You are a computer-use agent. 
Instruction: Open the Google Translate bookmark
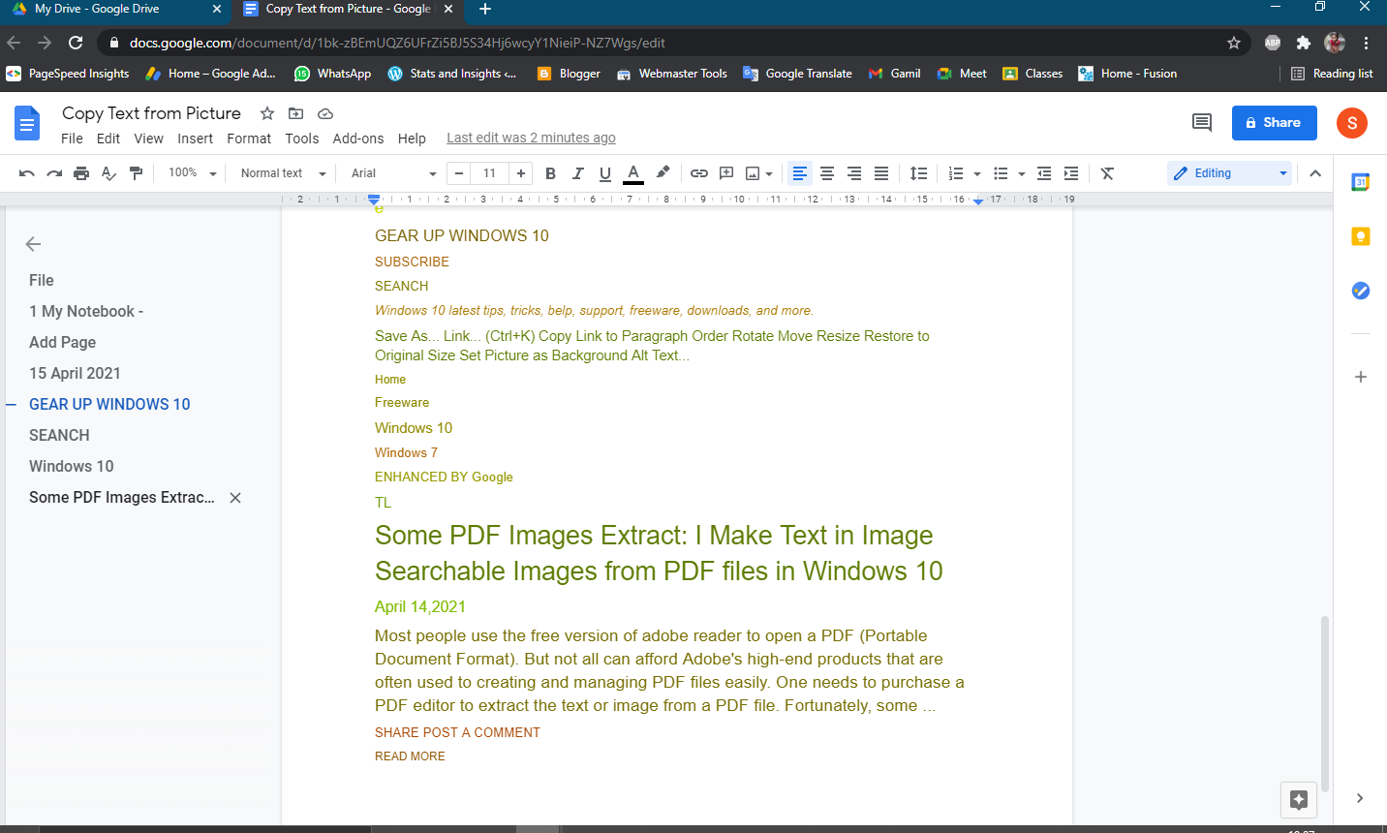(798, 74)
